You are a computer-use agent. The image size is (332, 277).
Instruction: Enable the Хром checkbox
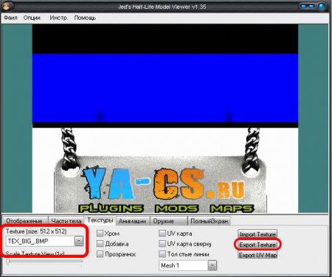point(100,234)
